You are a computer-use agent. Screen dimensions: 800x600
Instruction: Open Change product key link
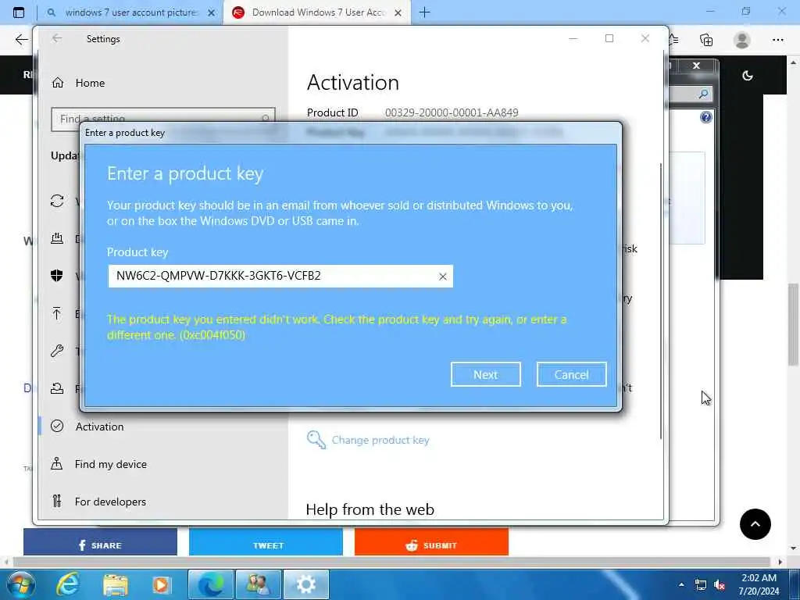[380, 440]
